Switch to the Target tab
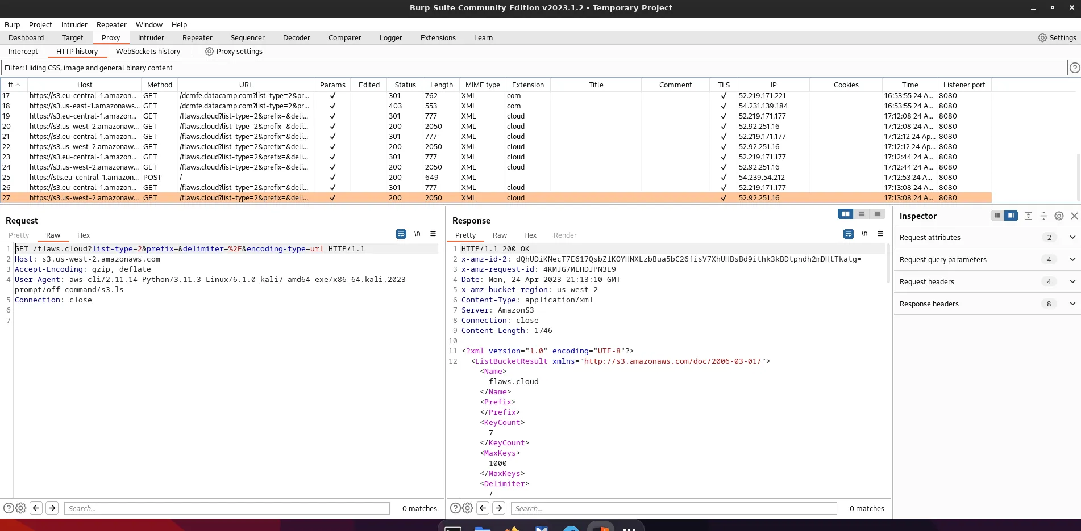1081x531 pixels. point(72,37)
